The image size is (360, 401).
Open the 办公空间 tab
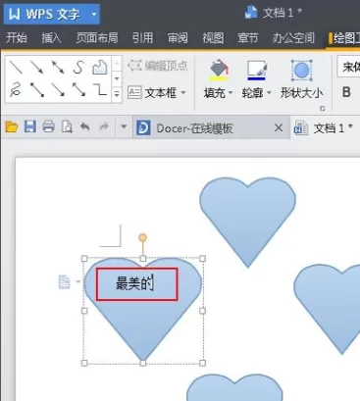pos(293,38)
